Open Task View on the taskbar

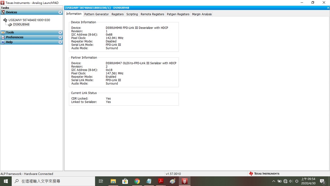101,181
